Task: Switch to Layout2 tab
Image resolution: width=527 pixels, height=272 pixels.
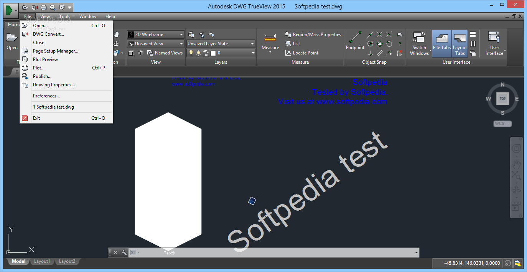Action: (x=67, y=261)
